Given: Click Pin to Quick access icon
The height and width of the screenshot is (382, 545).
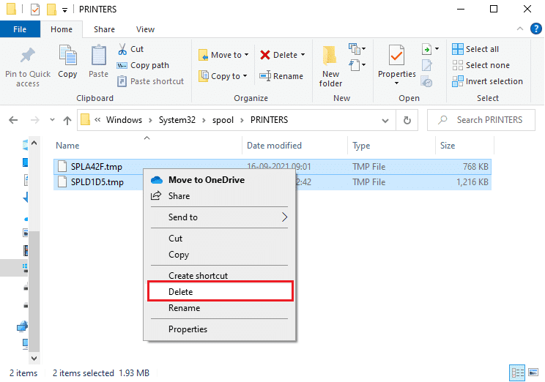Looking at the screenshot, I should (27, 56).
